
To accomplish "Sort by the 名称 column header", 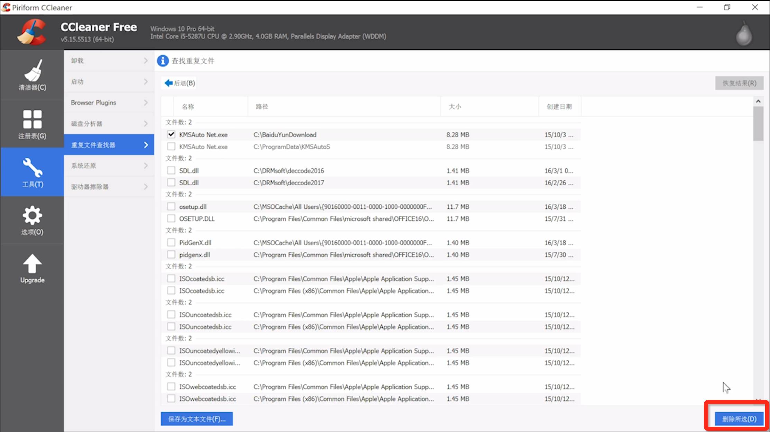I will [x=211, y=106].
